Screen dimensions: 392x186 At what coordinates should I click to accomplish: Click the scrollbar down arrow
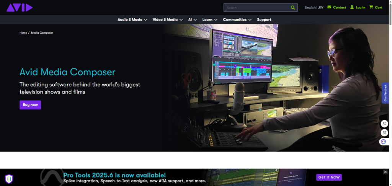tap(390, 184)
